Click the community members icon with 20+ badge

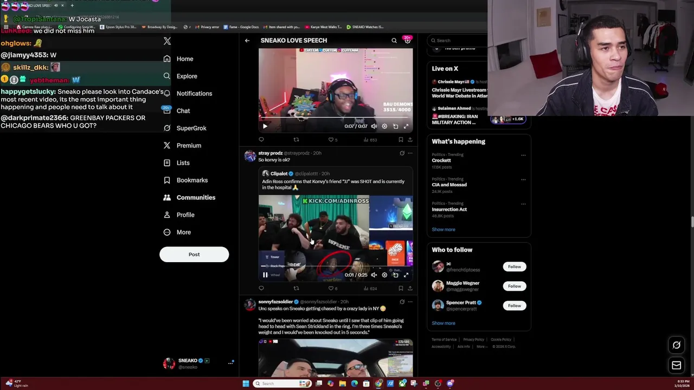pyautogui.click(x=407, y=40)
